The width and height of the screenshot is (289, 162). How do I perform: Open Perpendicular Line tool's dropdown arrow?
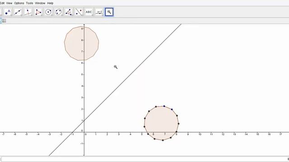(x=32, y=15)
